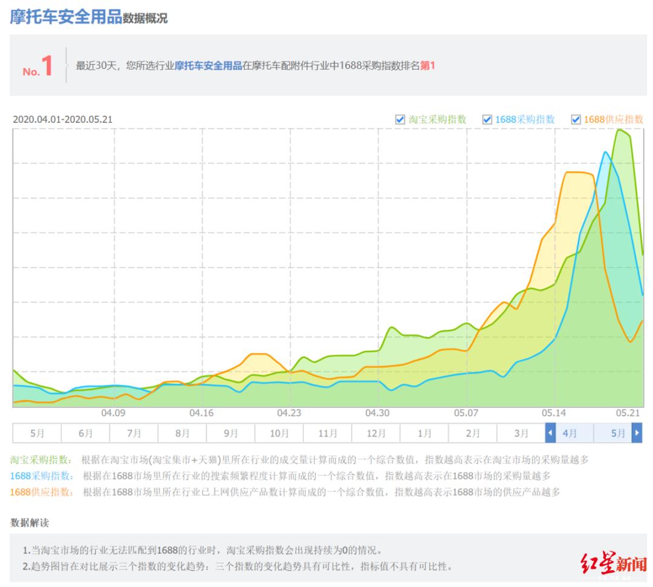Switch to the 4月 tab

click(x=569, y=433)
